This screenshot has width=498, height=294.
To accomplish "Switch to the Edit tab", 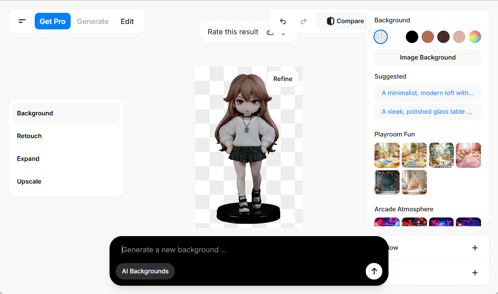I will [x=127, y=22].
